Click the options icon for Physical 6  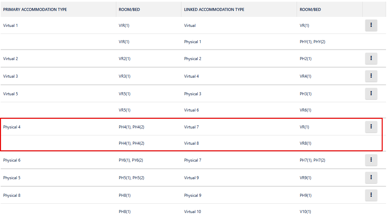[371, 160]
